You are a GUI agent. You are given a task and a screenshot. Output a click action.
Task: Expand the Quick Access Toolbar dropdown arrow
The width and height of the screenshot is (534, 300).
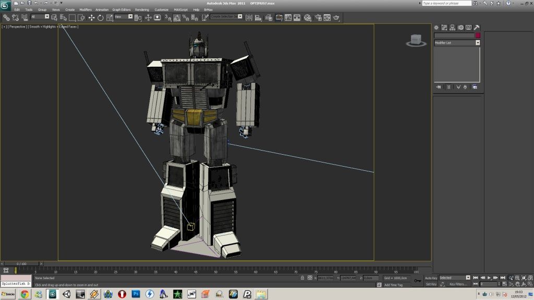pyautogui.click(x=62, y=3)
